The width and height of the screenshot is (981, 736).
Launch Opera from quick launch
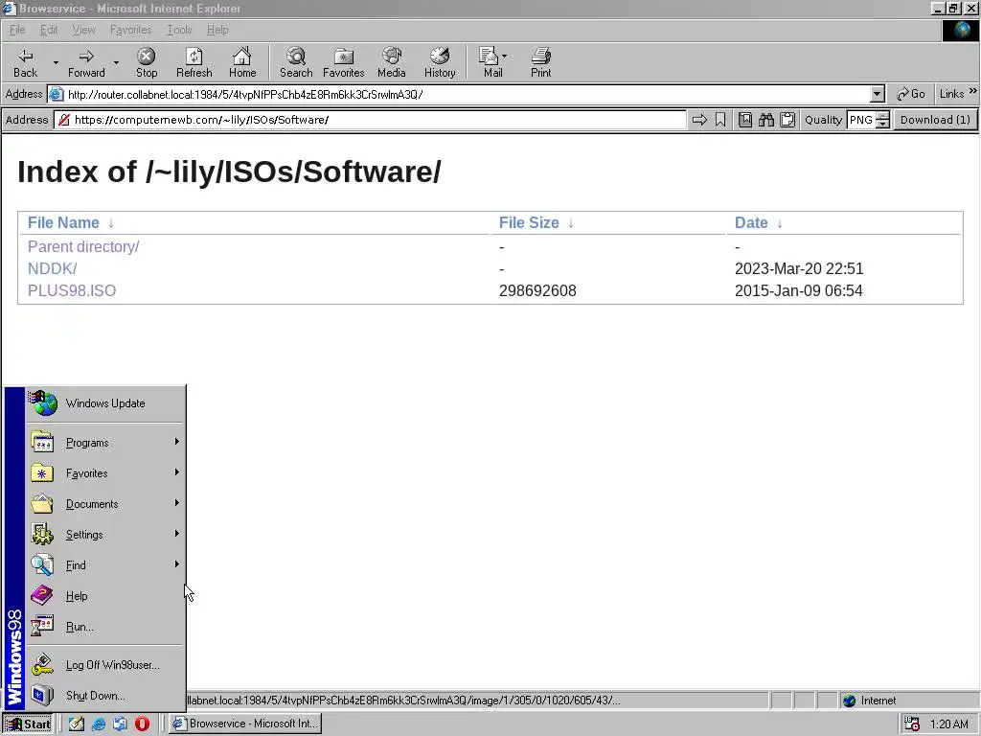pyautogui.click(x=142, y=724)
